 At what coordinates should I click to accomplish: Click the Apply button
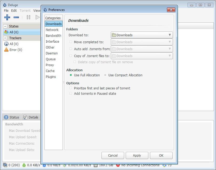(137, 156)
